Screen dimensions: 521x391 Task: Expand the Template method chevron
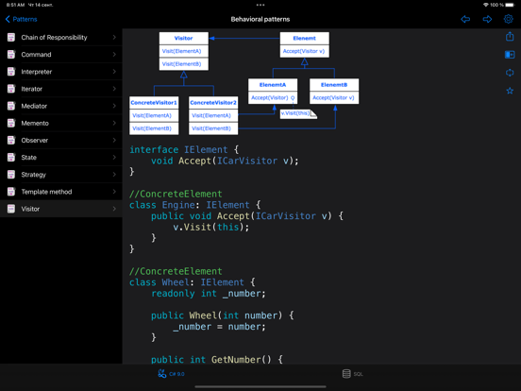tap(114, 192)
